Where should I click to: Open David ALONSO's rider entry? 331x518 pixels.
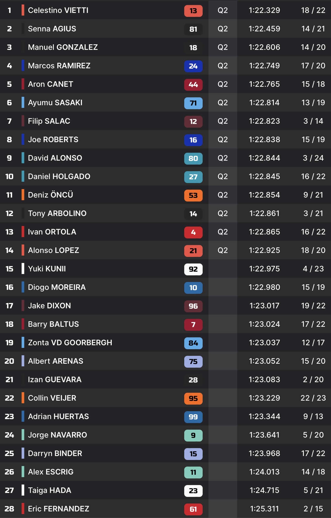coord(55,158)
